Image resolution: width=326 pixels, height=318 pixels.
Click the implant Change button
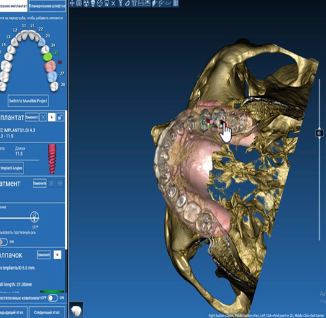(x=32, y=117)
